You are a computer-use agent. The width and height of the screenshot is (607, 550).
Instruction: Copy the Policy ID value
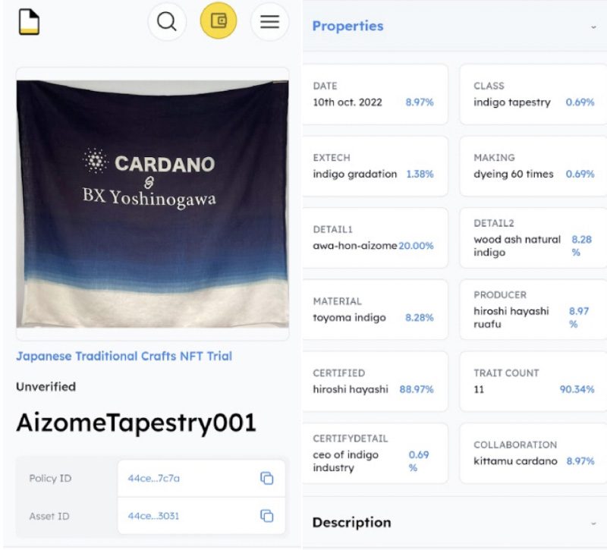[266, 478]
